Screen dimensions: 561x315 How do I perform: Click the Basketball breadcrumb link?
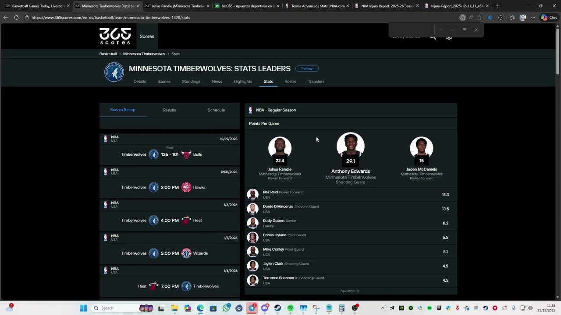click(108, 54)
